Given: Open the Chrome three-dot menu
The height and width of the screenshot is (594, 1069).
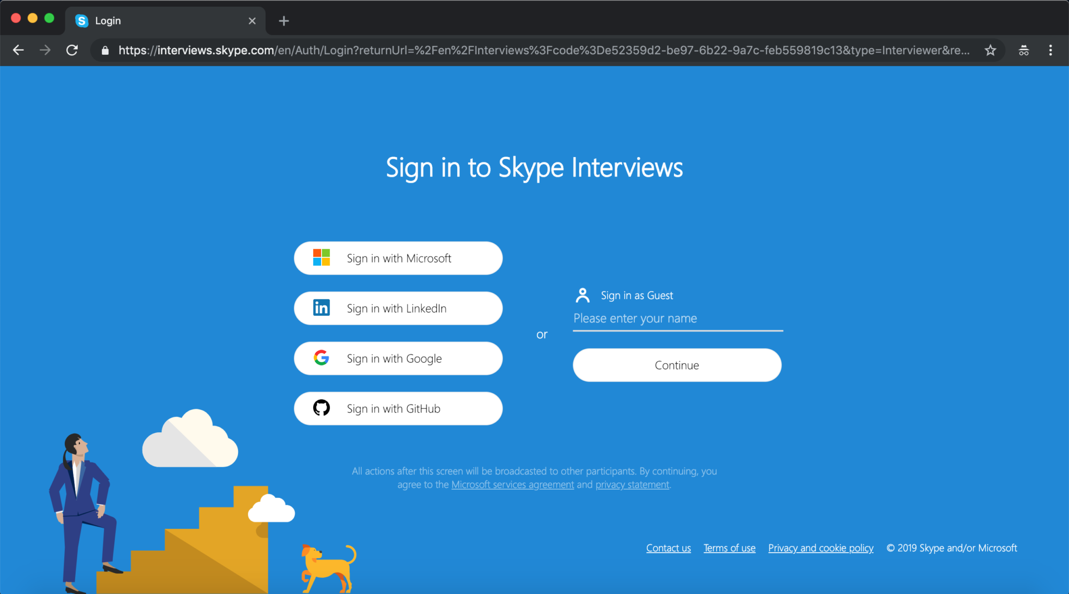Looking at the screenshot, I should (1051, 50).
